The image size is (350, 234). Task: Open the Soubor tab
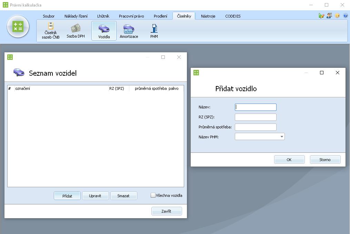click(x=49, y=16)
